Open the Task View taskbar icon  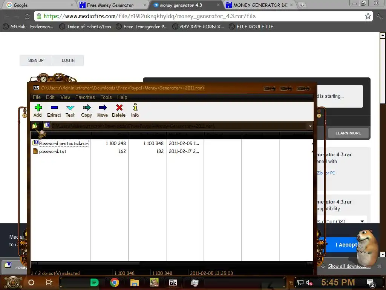point(49,282)
